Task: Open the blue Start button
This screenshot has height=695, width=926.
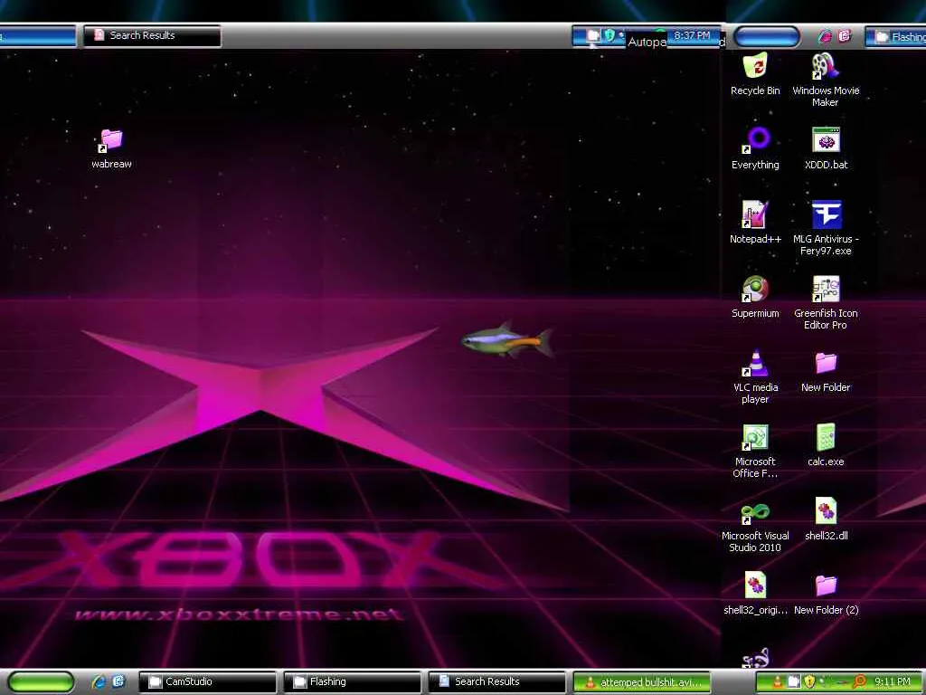Action: click(767, 36)
